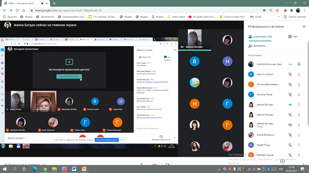Bookmark this page with the star
The height and width of the screenshot is (173, 309).
pyautogui.click(x=277, y=11)
